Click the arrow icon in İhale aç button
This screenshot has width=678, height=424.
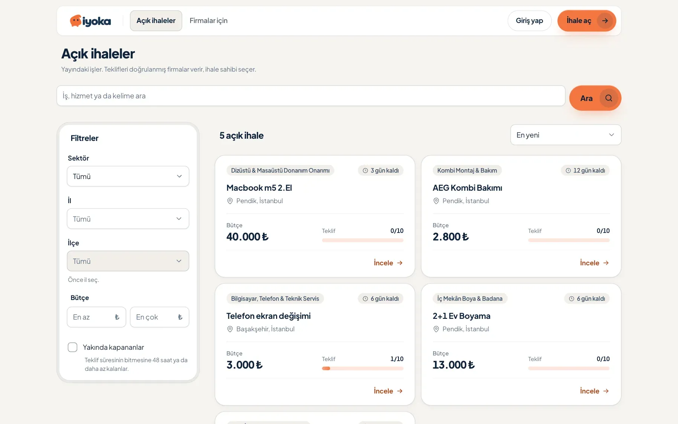tap(605, 21)
